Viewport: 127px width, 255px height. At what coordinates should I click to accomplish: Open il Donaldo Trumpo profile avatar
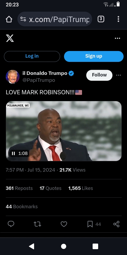click(x=13, y=76)
